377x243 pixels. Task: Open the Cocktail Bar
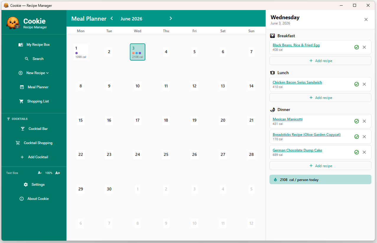(34, 129)
